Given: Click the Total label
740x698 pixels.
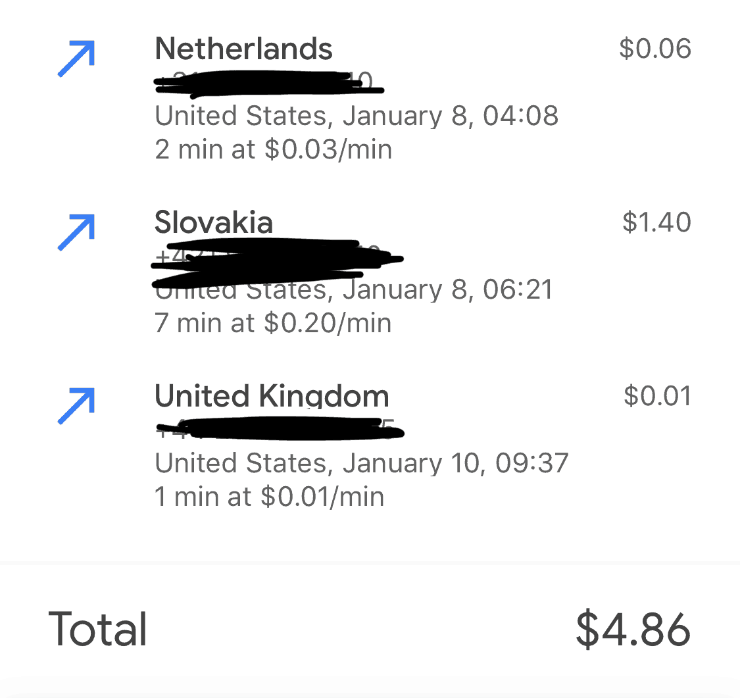Looking at the screenshot, I should point(98,629).
